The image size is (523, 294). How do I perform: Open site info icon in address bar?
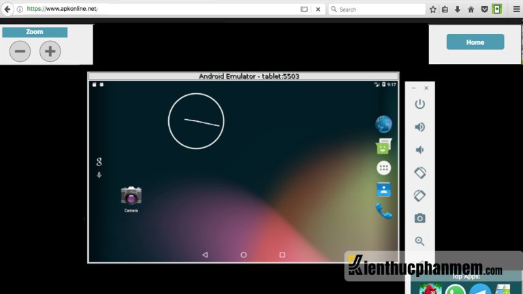[x=20, y=9]
